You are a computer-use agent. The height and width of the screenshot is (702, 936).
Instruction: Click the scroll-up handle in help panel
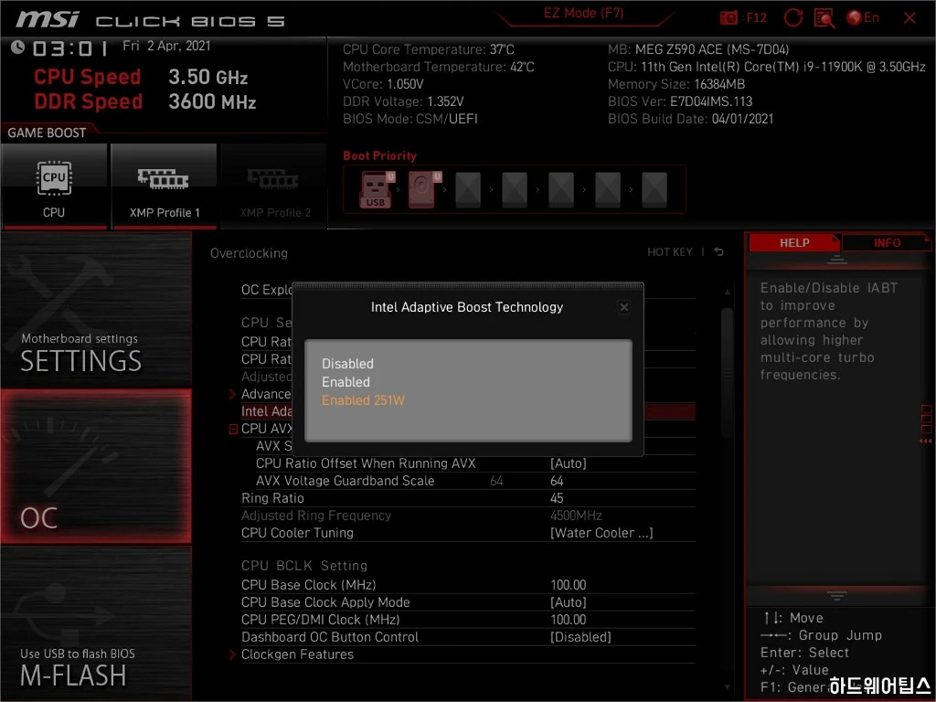[836, 259]
